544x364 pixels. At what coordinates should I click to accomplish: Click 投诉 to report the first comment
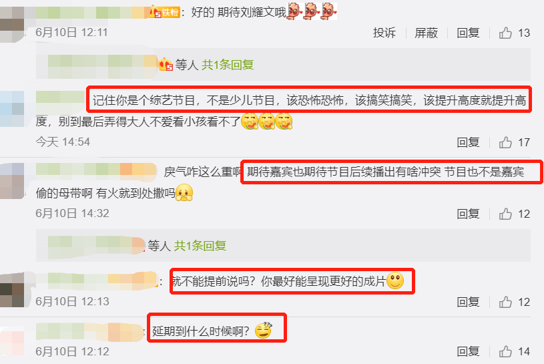click(x=384, y=33)
